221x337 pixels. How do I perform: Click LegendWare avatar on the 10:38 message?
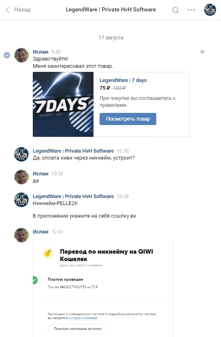[x=21, y=200]
